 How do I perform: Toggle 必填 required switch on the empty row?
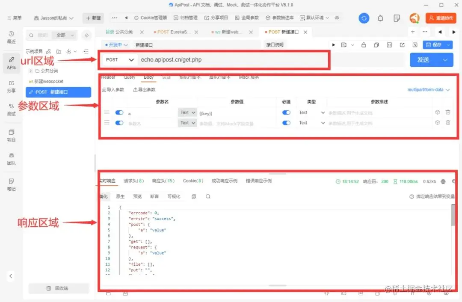point(286,123)
